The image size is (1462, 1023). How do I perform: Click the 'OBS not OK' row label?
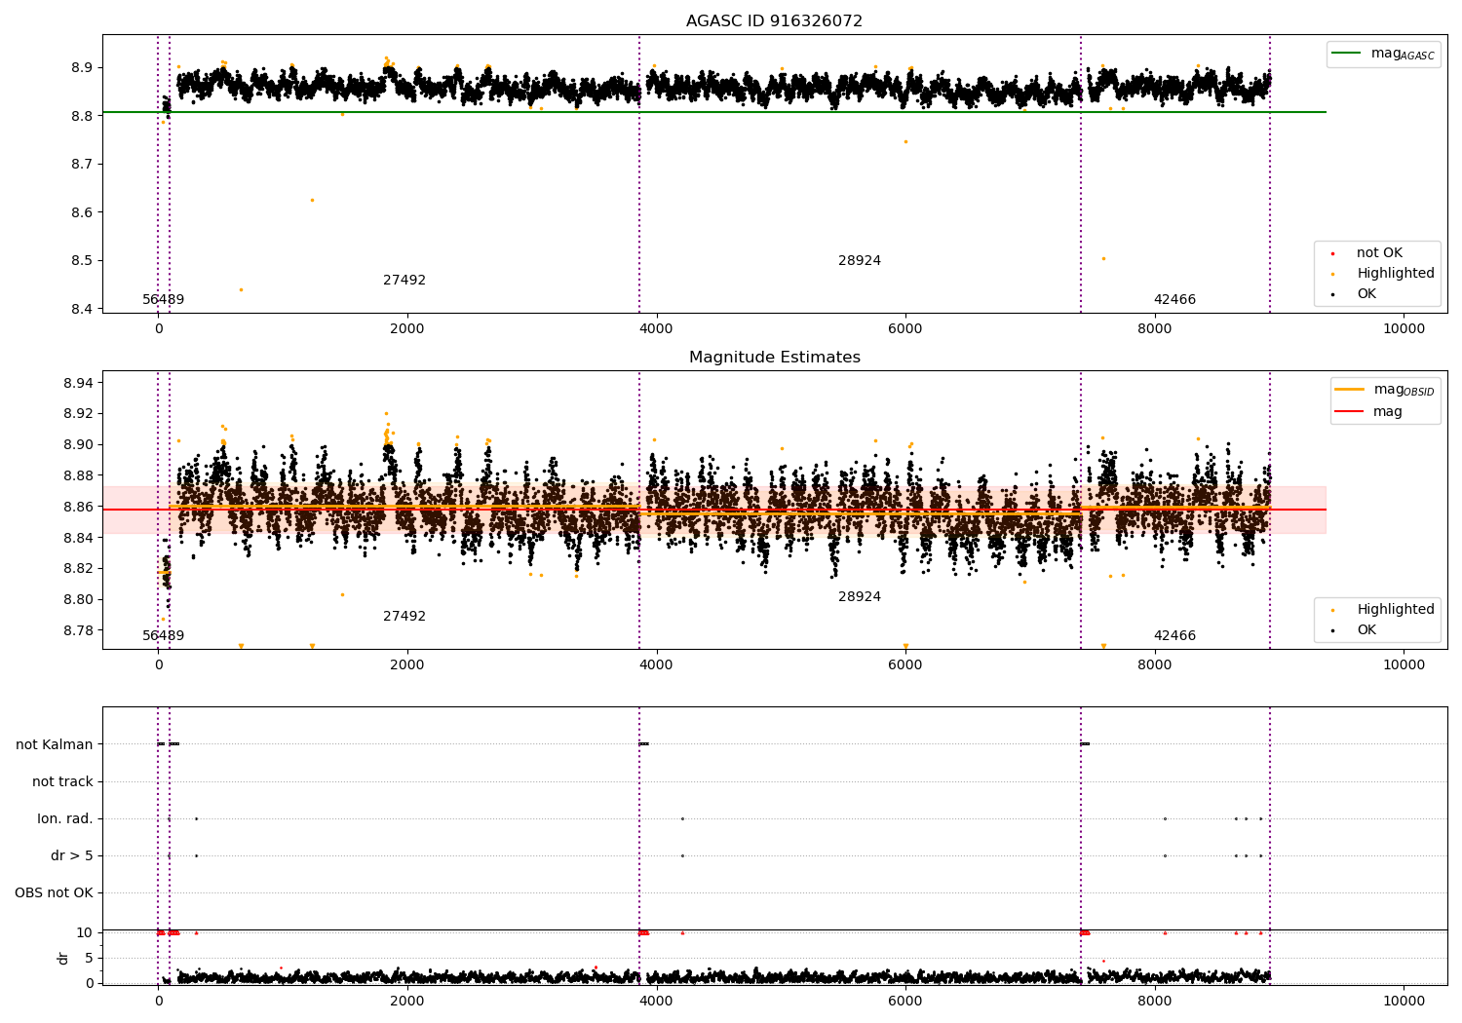55,892
